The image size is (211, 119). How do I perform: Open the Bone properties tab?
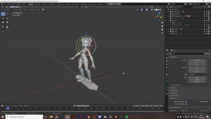(x=167, y=87)
